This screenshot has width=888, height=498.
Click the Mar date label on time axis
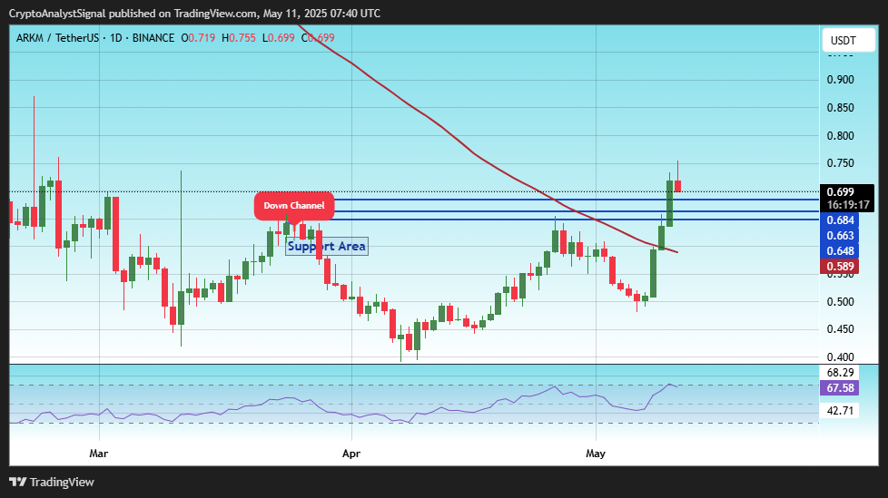[99, 454]
